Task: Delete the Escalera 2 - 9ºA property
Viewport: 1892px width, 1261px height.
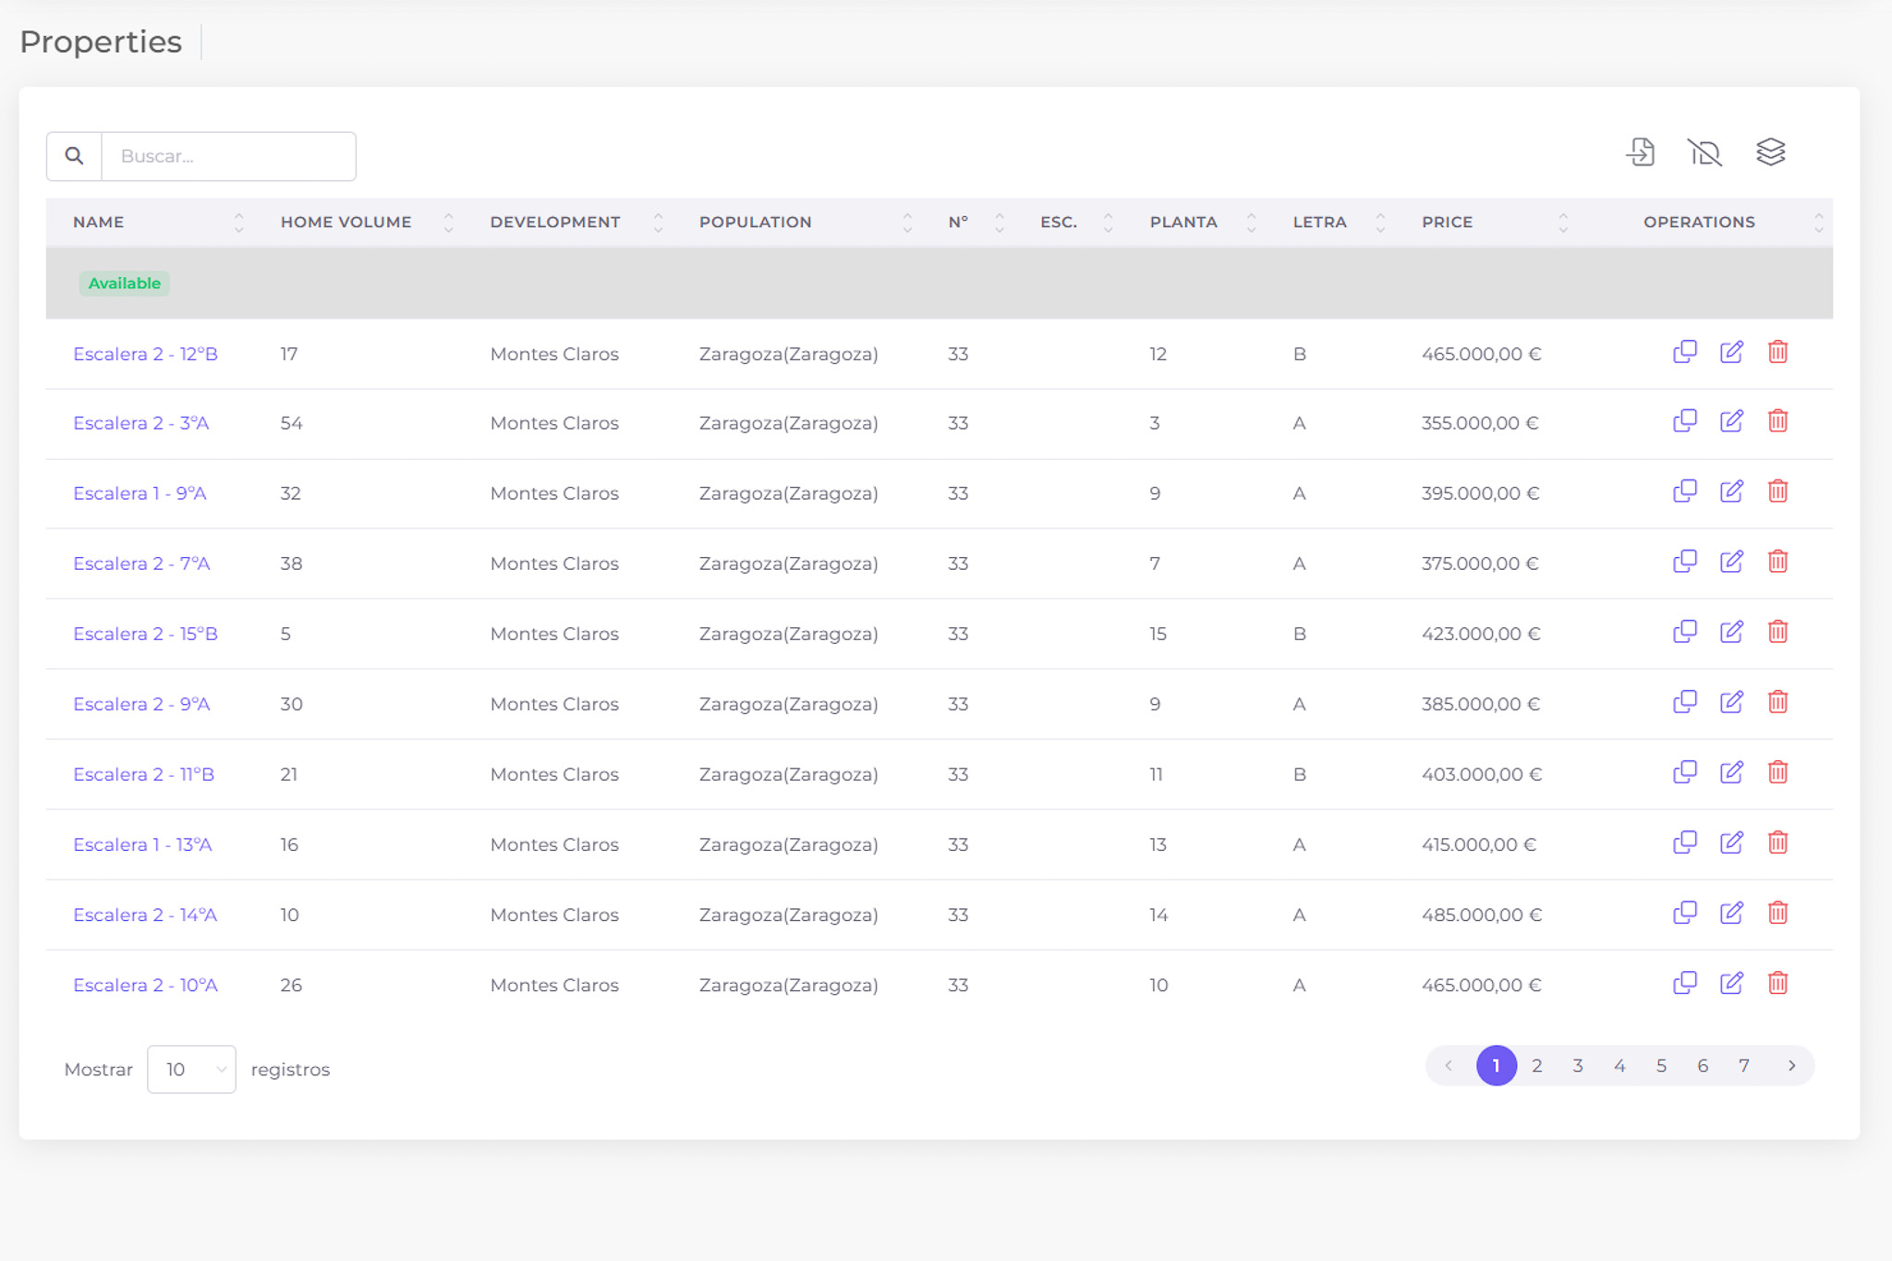Action: [1777, 702]
